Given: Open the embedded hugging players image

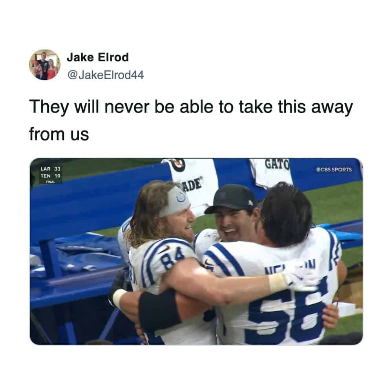Looking at the screenshot, I should [x=196, y=251].
